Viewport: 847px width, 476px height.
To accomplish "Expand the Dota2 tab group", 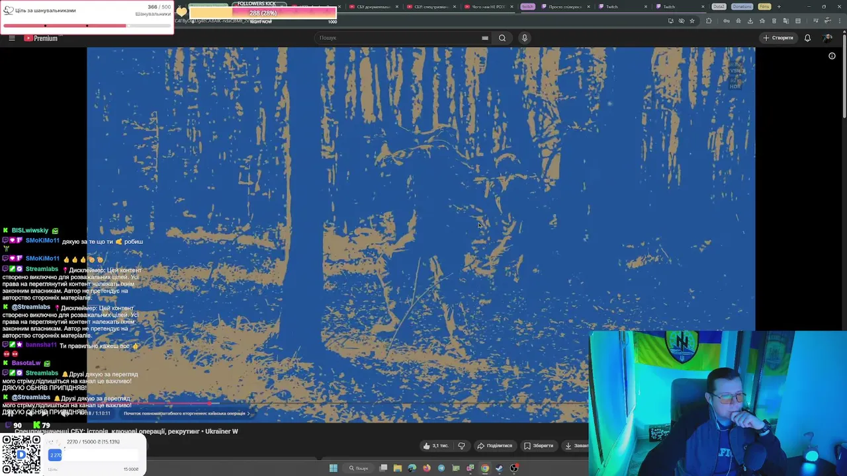I will pos(719,7).
